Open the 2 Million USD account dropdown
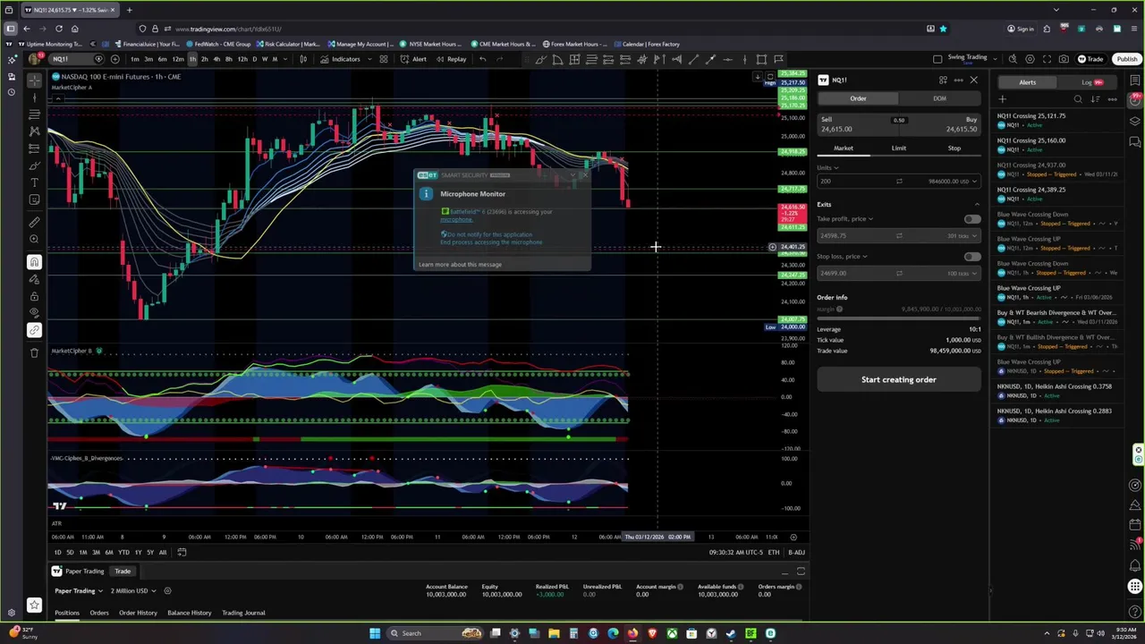The width and height of the screenshot is (1145, 644). coord(133,590)
